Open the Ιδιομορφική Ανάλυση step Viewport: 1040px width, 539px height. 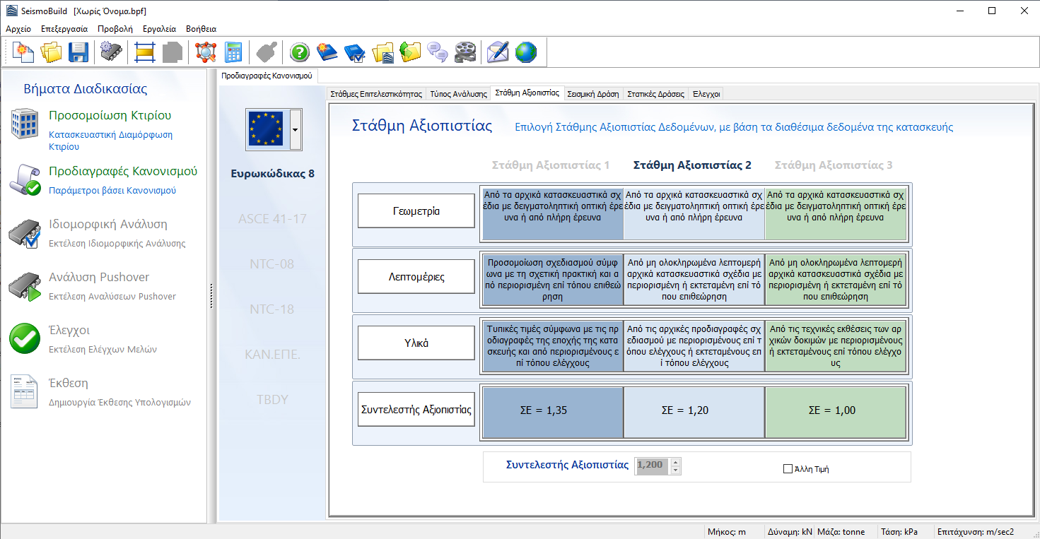click(x=107, y=225)
